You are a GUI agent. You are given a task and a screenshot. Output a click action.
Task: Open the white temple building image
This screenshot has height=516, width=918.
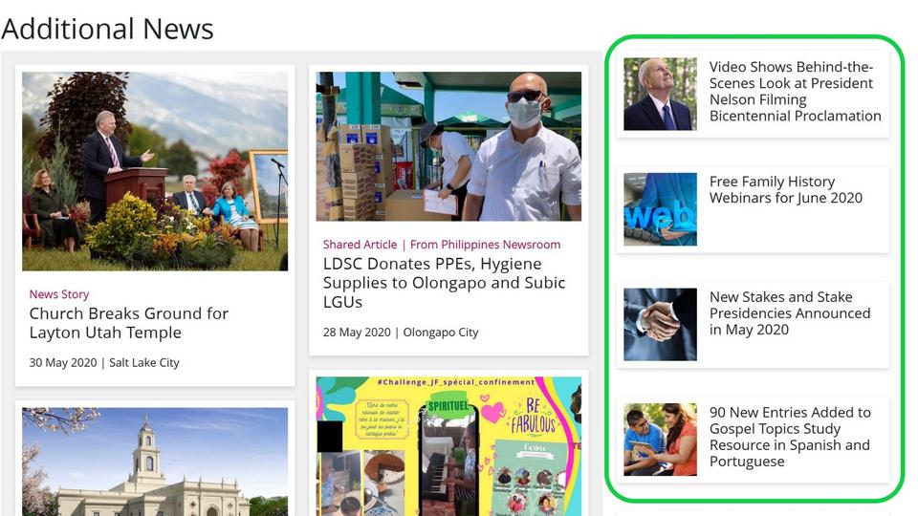[155, 462]
